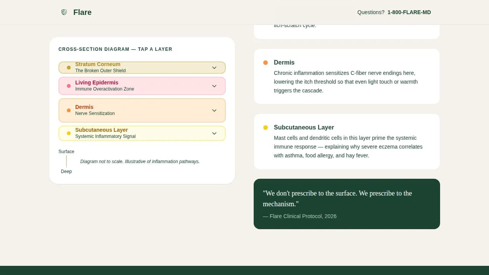This screenshot has height=275, width=489.
Task: Click 'Cross-Section Diagram — Tap a Layer' heading
Action: point(115,49)
